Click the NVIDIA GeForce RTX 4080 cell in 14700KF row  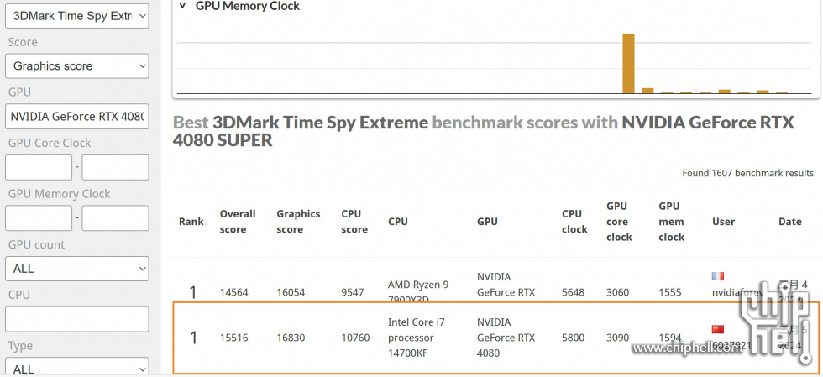506,338
